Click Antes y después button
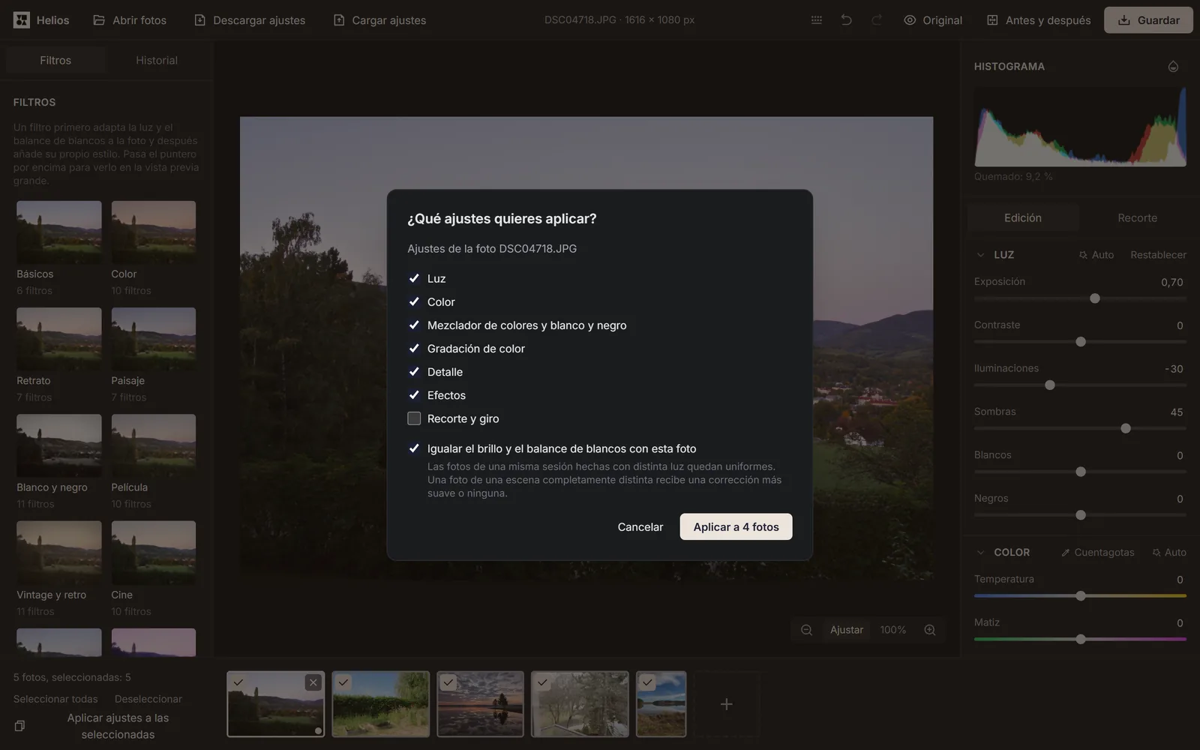This screenshot has width=1200, height=750. pos(1039,20)
